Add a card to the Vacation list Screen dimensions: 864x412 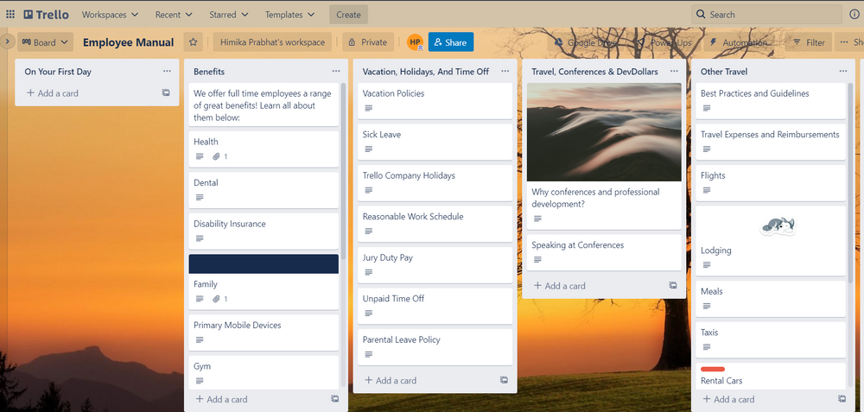(391, 380)
